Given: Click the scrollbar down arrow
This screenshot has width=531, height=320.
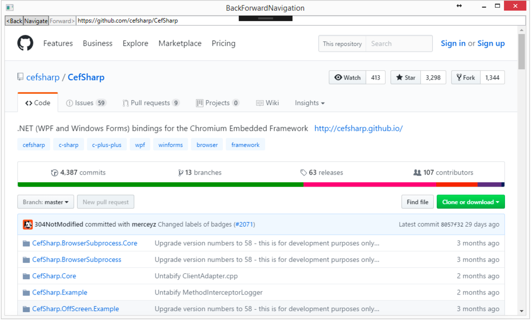Looking at the screenshot, I should (522, 311).
